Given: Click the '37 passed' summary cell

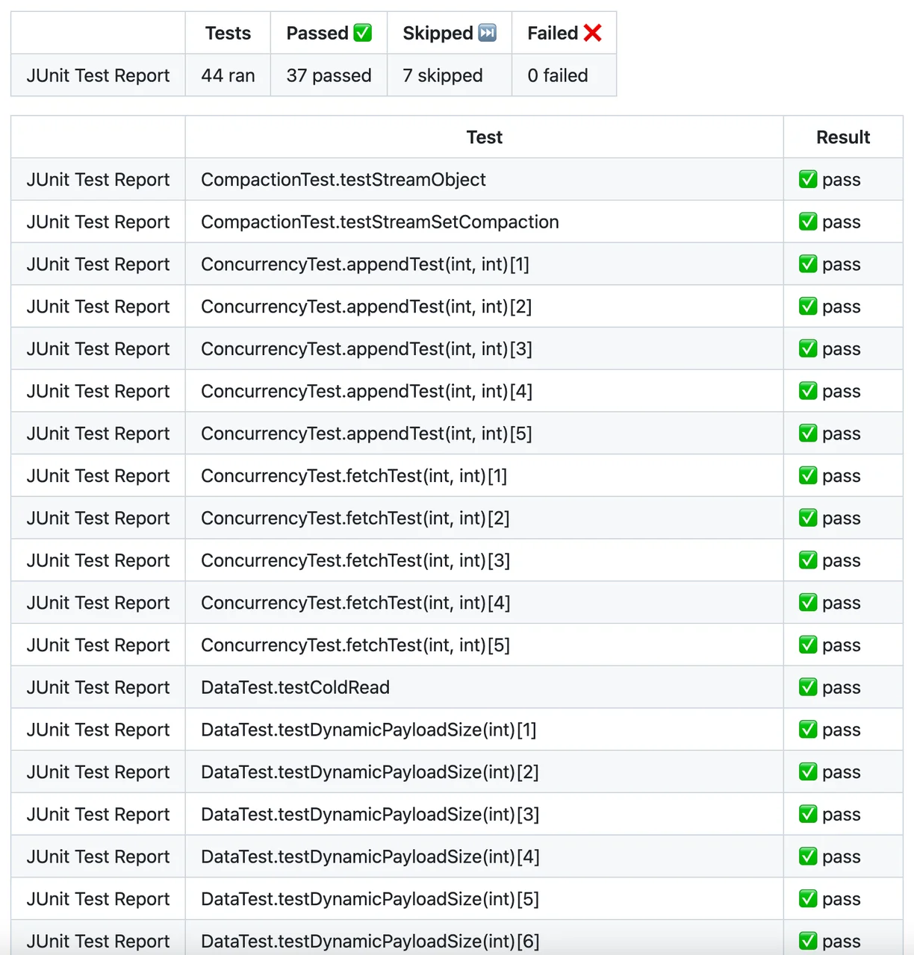Looking at the screenshot, I should (x=329, y=75).
